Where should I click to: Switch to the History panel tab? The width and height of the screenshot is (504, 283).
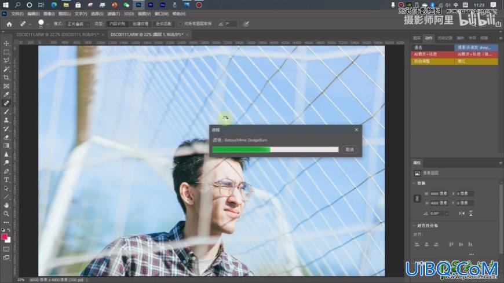445,38
